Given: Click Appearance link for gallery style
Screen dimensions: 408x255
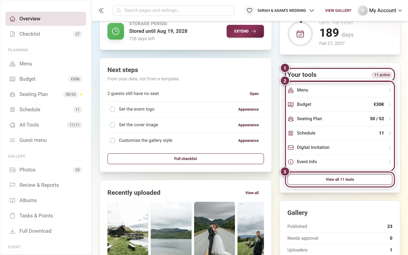Looking at the screenshot, I should [248, 141].
